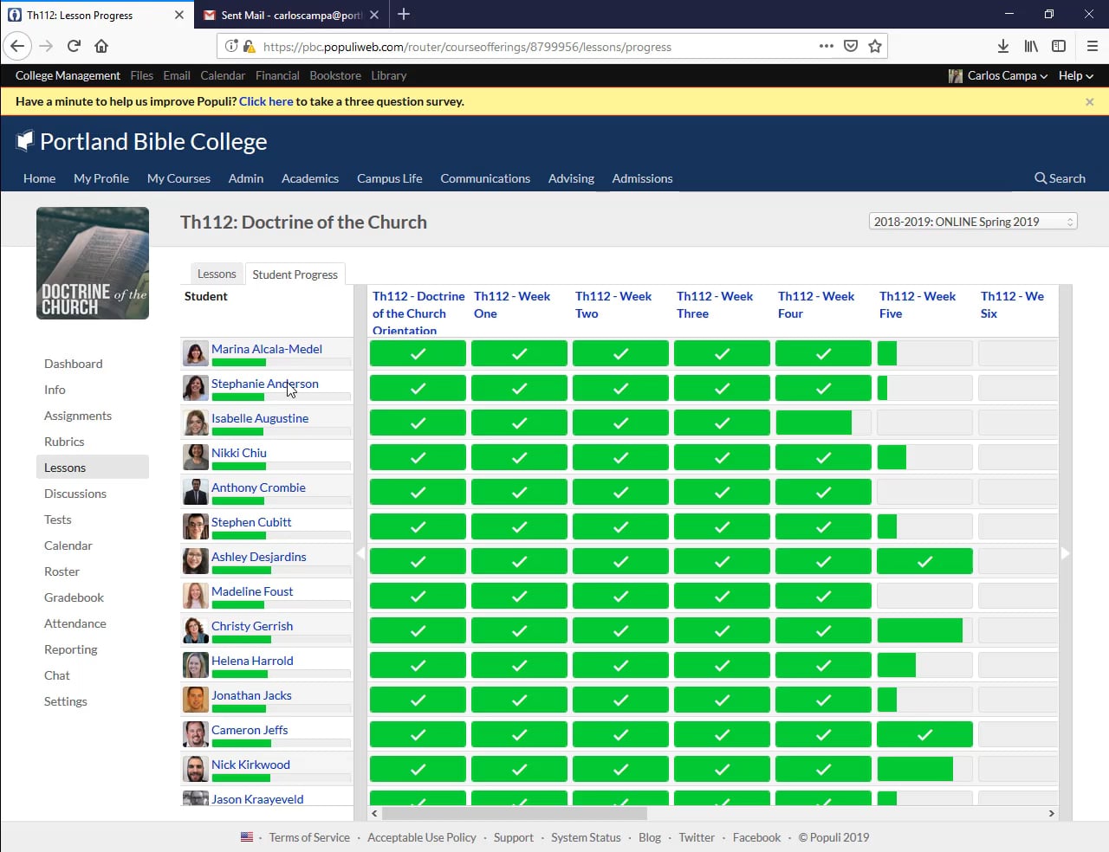The width and height of the screenshot is (1109, 852).
Task: Follow the 'Click here' survey link
Action: click(x=266, y=101)
